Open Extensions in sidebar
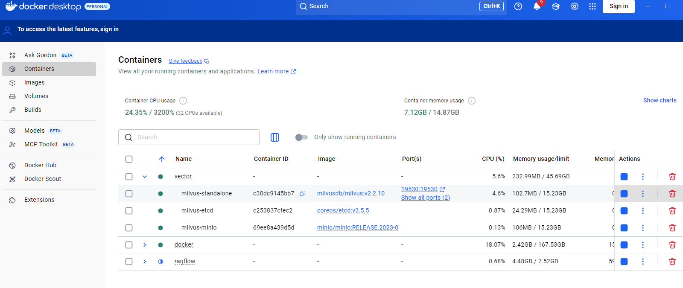The height and width of the screenshot is (288, 683). coord(49,200)
